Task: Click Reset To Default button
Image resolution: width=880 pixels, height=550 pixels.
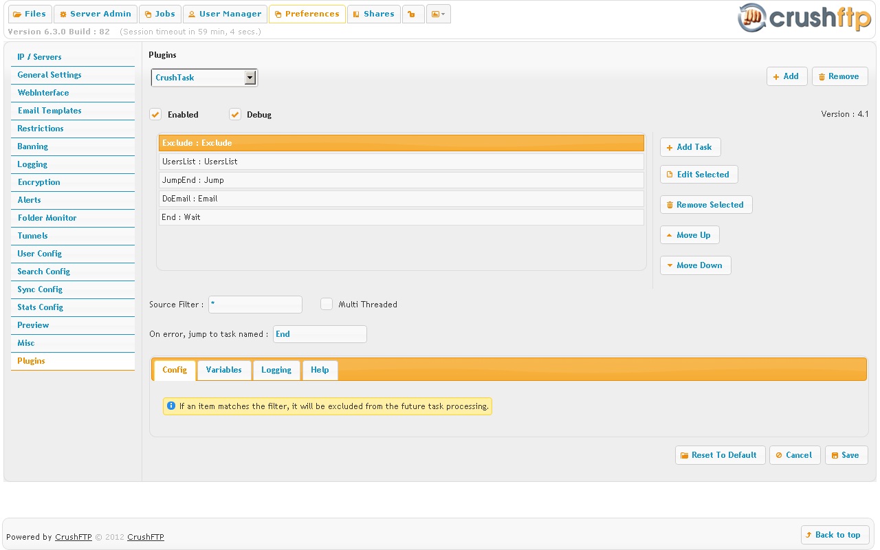Action: (x=720, y=455)
